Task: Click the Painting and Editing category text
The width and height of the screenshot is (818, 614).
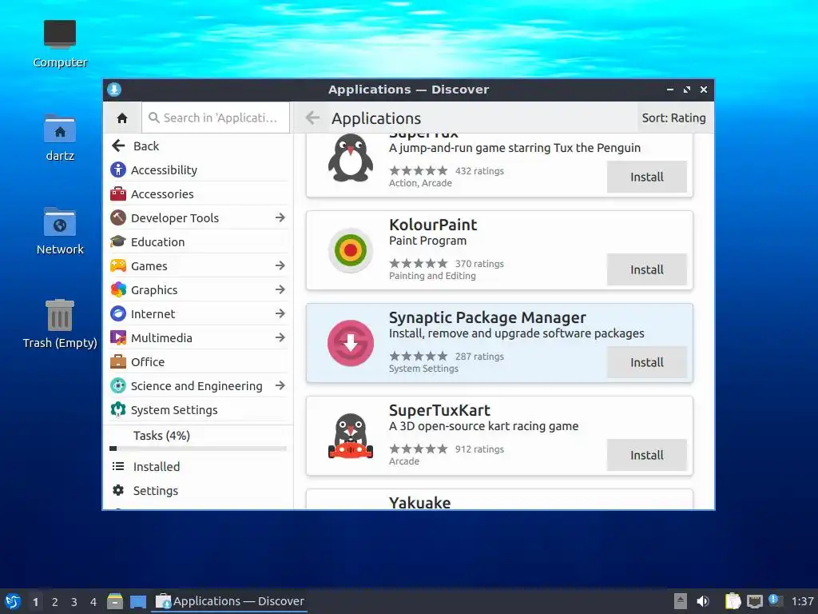Action: point(432,276)
